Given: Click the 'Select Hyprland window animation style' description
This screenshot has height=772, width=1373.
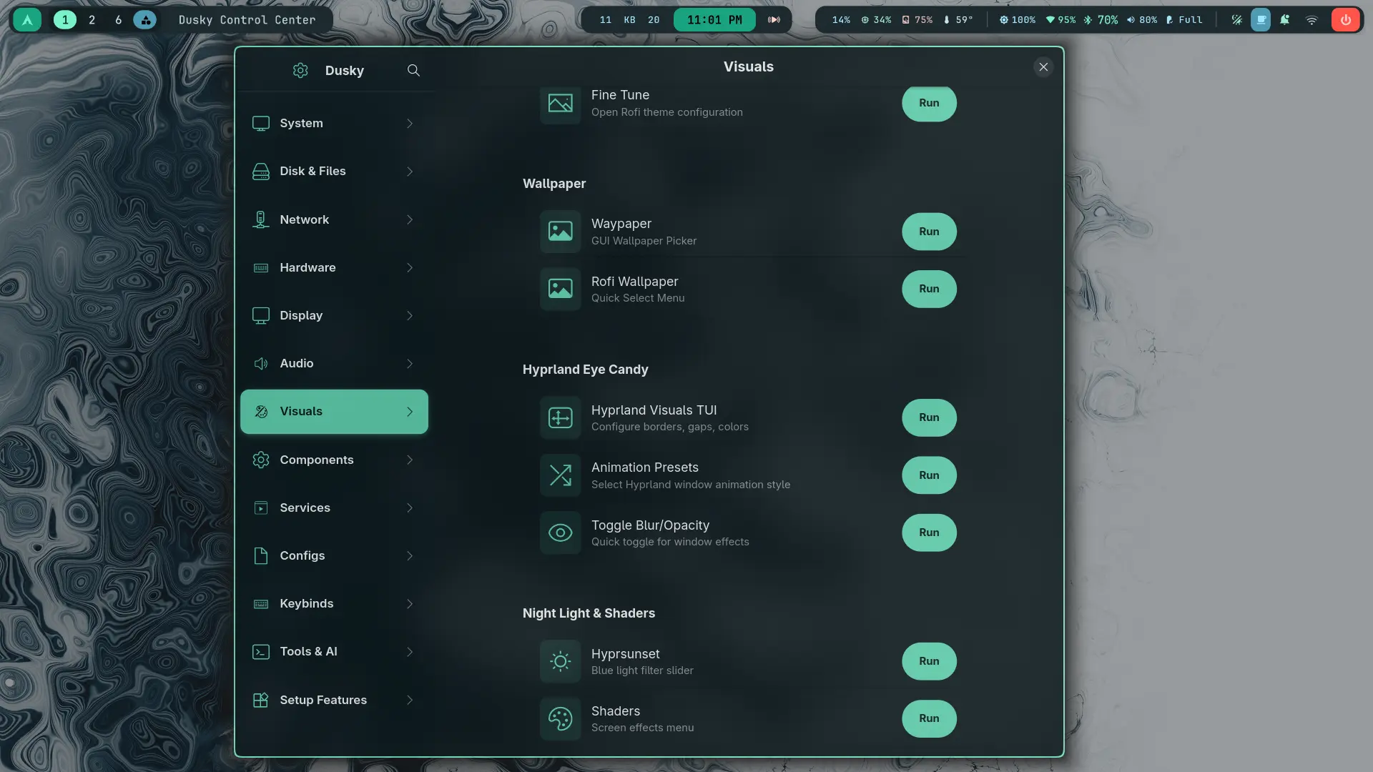Looking at the screenshot, I should [691, 485].
